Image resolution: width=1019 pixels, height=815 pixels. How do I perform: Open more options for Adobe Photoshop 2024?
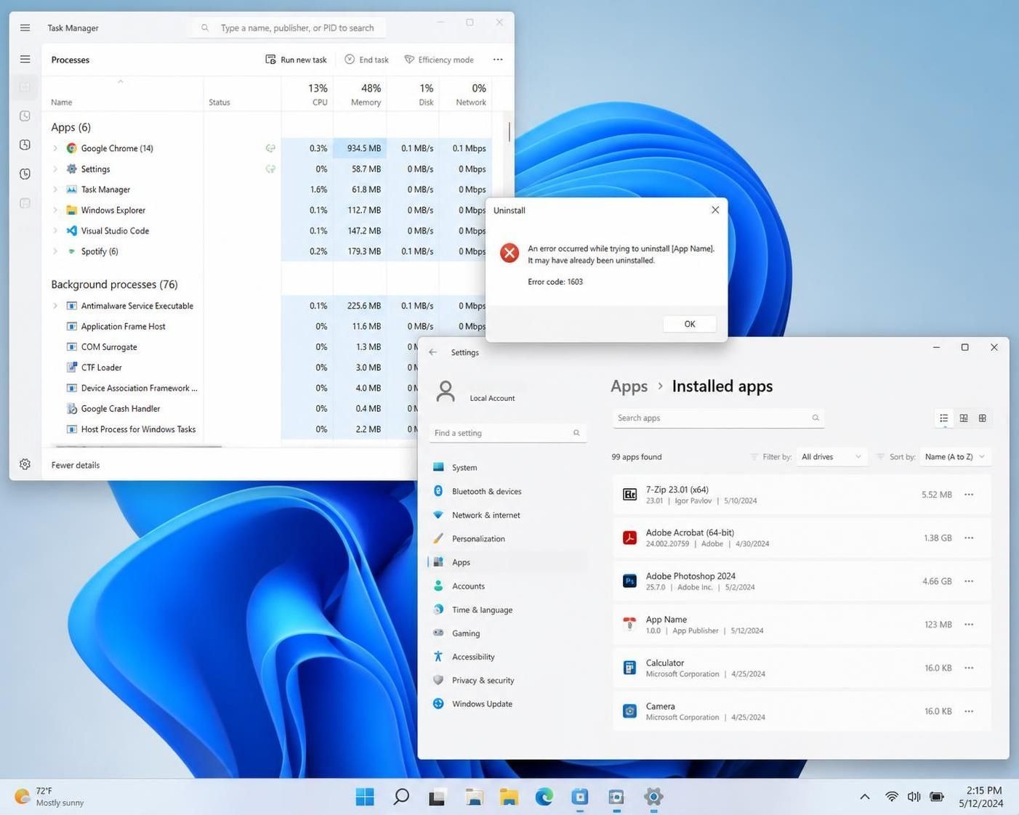click(x=969, y=581)
